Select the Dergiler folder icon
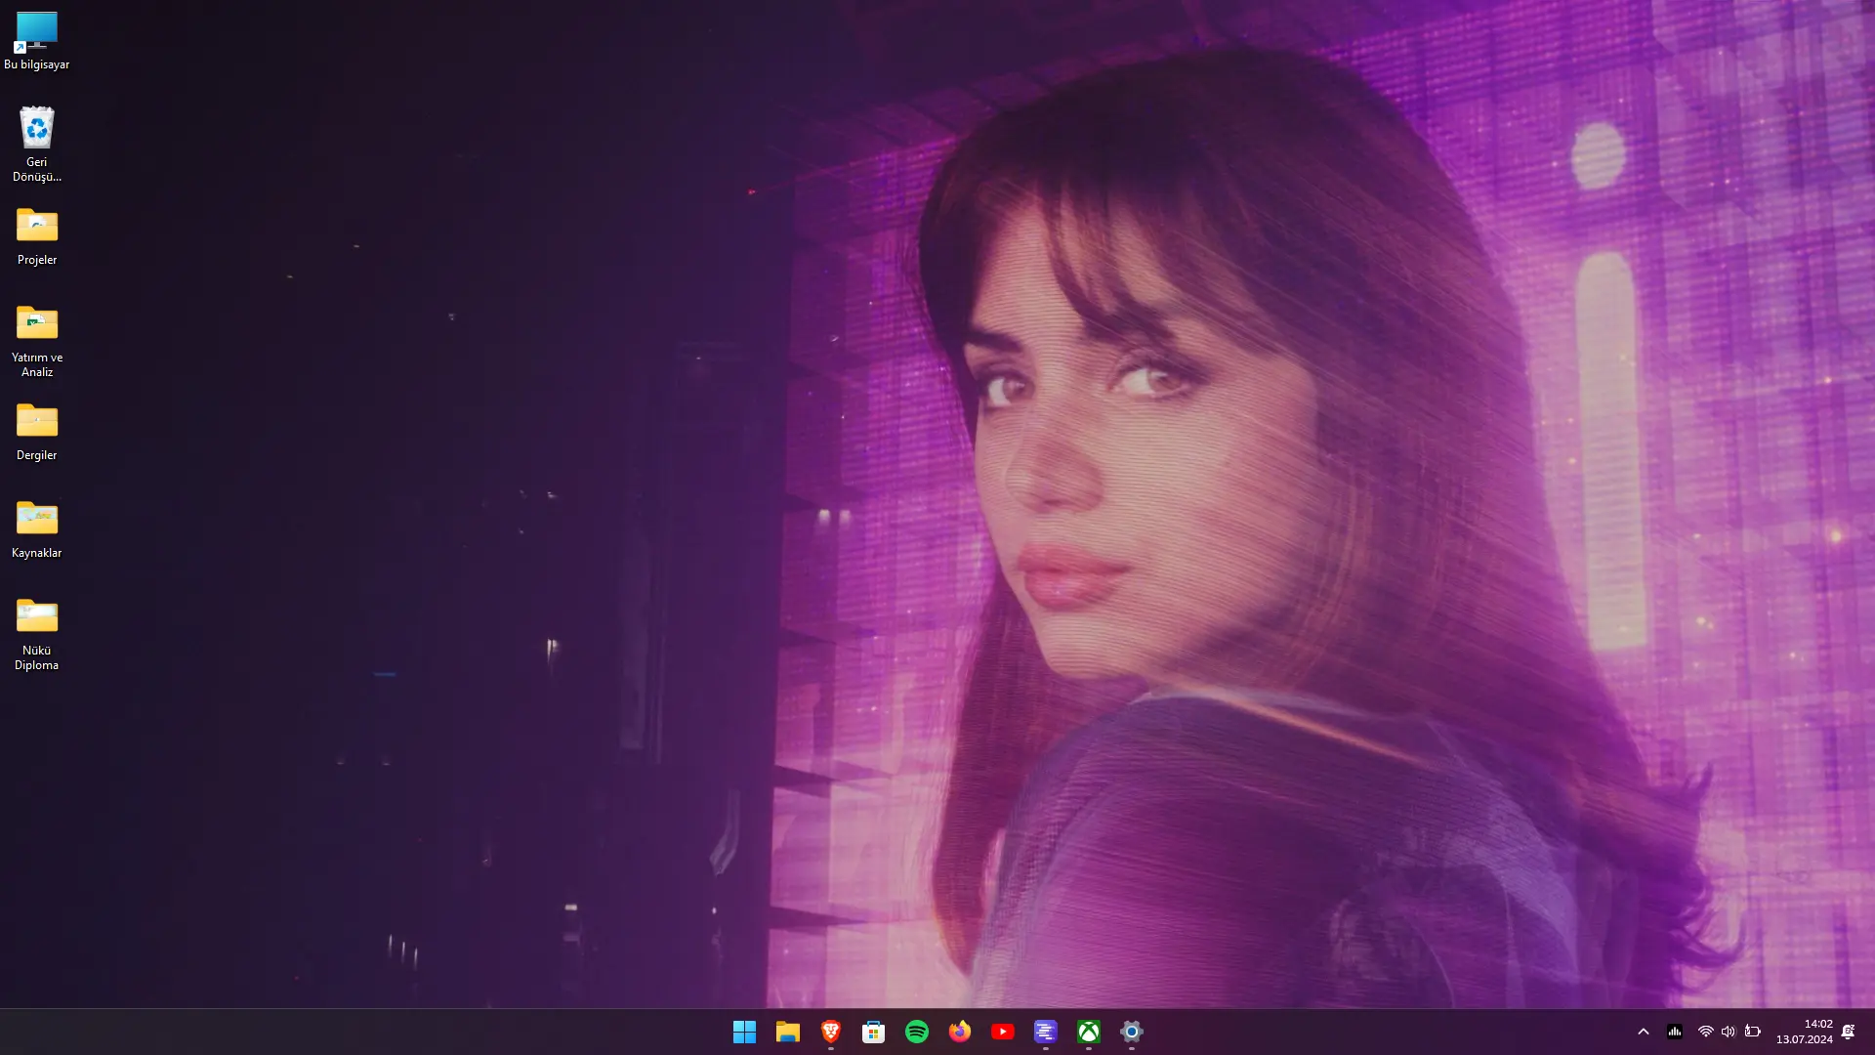Image resolution: width=1875 pixels, height=1055 pixels. [36, 431]
